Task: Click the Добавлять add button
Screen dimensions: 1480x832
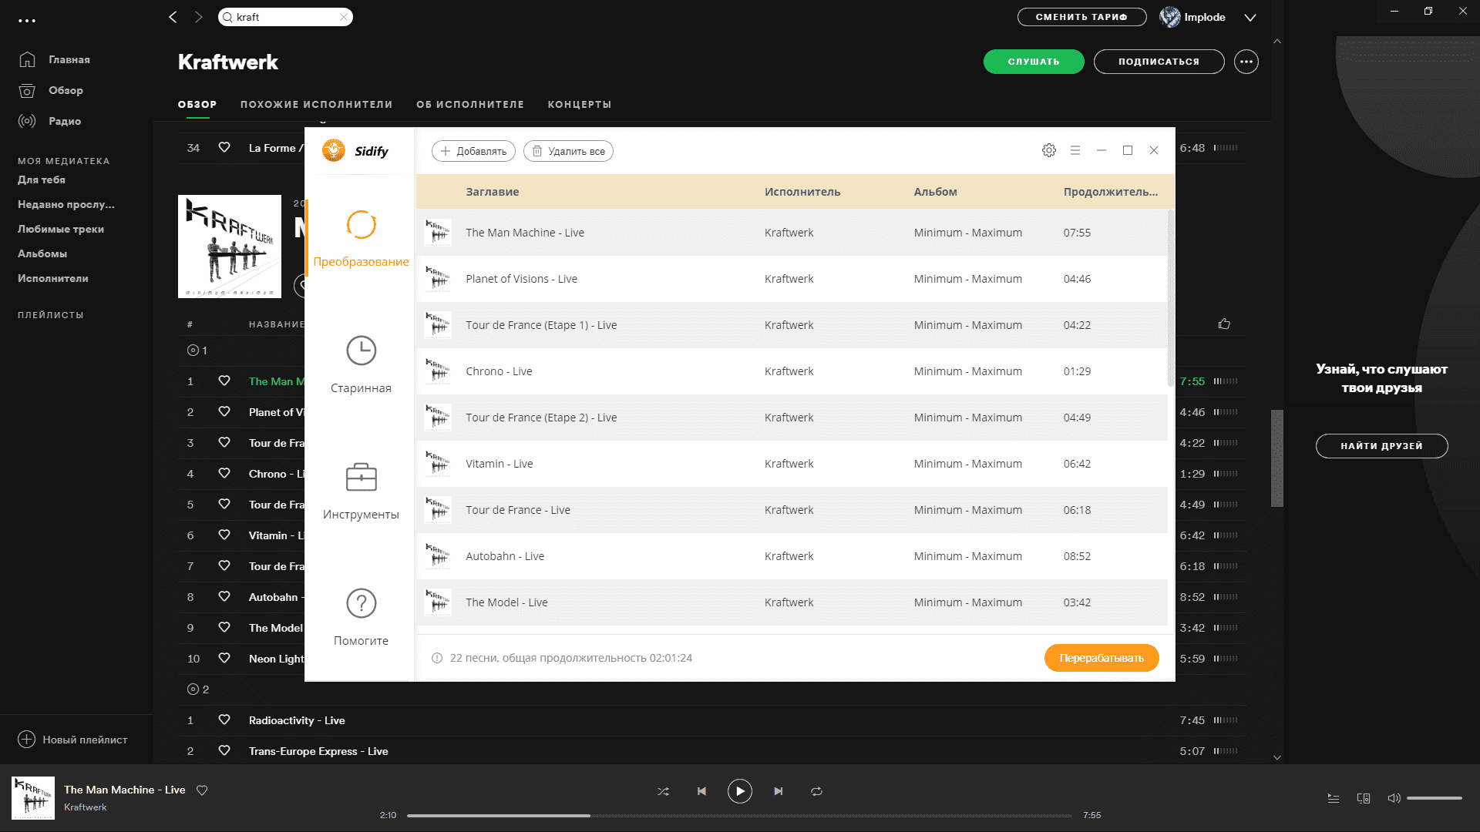Action: [473, 151]
